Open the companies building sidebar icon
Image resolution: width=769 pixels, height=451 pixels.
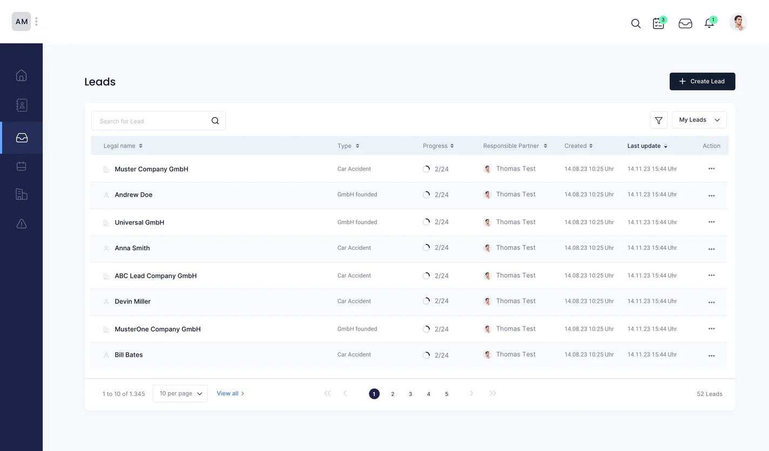coord(22,194)
